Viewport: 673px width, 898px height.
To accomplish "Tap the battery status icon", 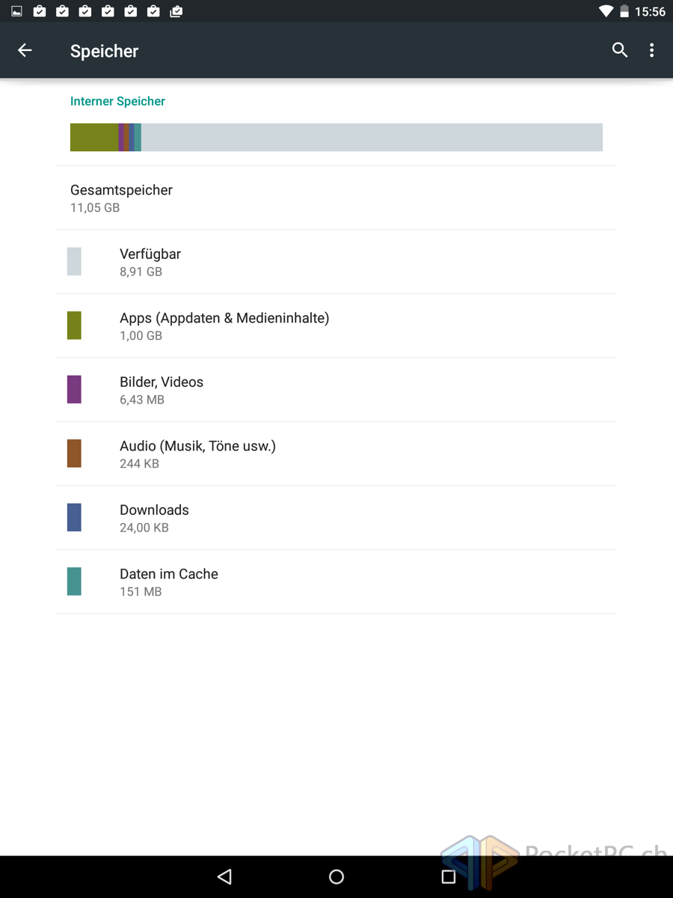I will tap(624, 11).
